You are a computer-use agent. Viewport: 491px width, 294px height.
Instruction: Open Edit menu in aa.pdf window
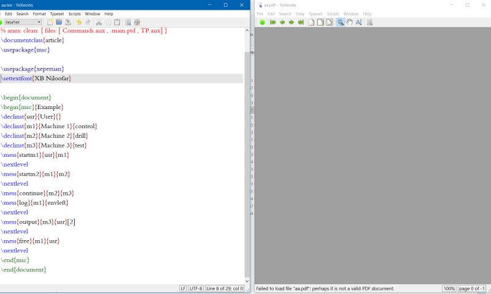tap(271, 13)
